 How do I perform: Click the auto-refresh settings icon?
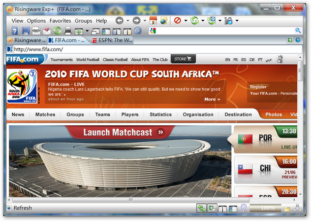coord(211,21)
